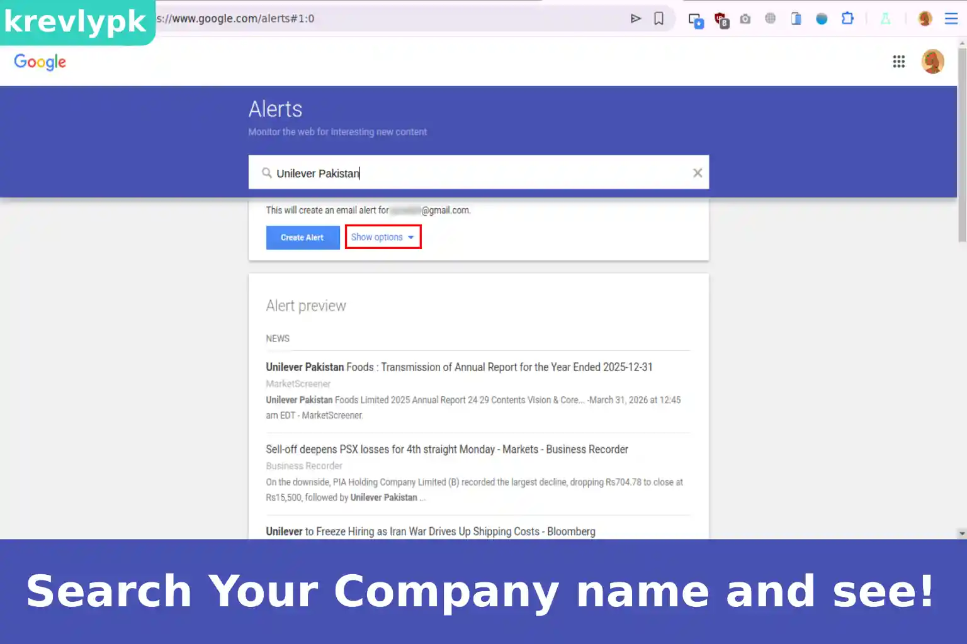
Task: Open the Unilever Pakistan Foods annual report article
Action: click(459, 367)
